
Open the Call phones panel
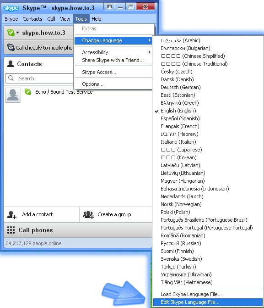click(78, 230)
